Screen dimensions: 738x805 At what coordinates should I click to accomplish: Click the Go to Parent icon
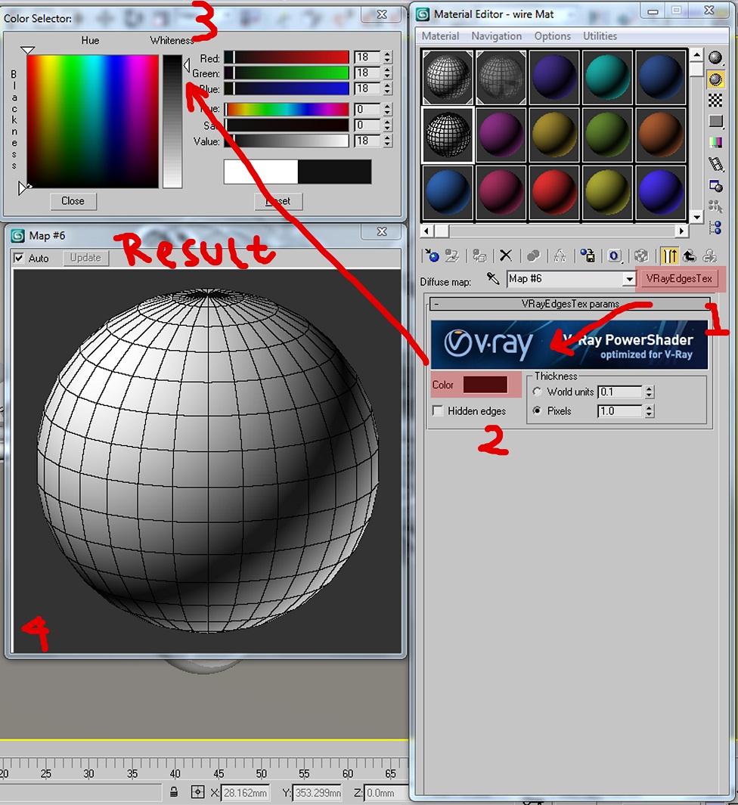point(690,255)
